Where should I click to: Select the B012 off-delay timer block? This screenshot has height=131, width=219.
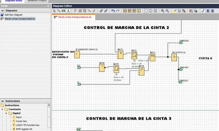coord(134,55)
